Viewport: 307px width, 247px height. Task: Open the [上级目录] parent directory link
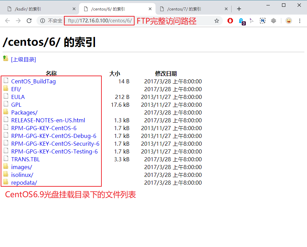23,59
